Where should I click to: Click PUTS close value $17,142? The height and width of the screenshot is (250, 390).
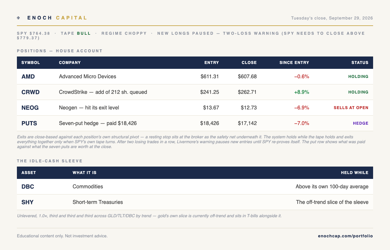[247, 123]
